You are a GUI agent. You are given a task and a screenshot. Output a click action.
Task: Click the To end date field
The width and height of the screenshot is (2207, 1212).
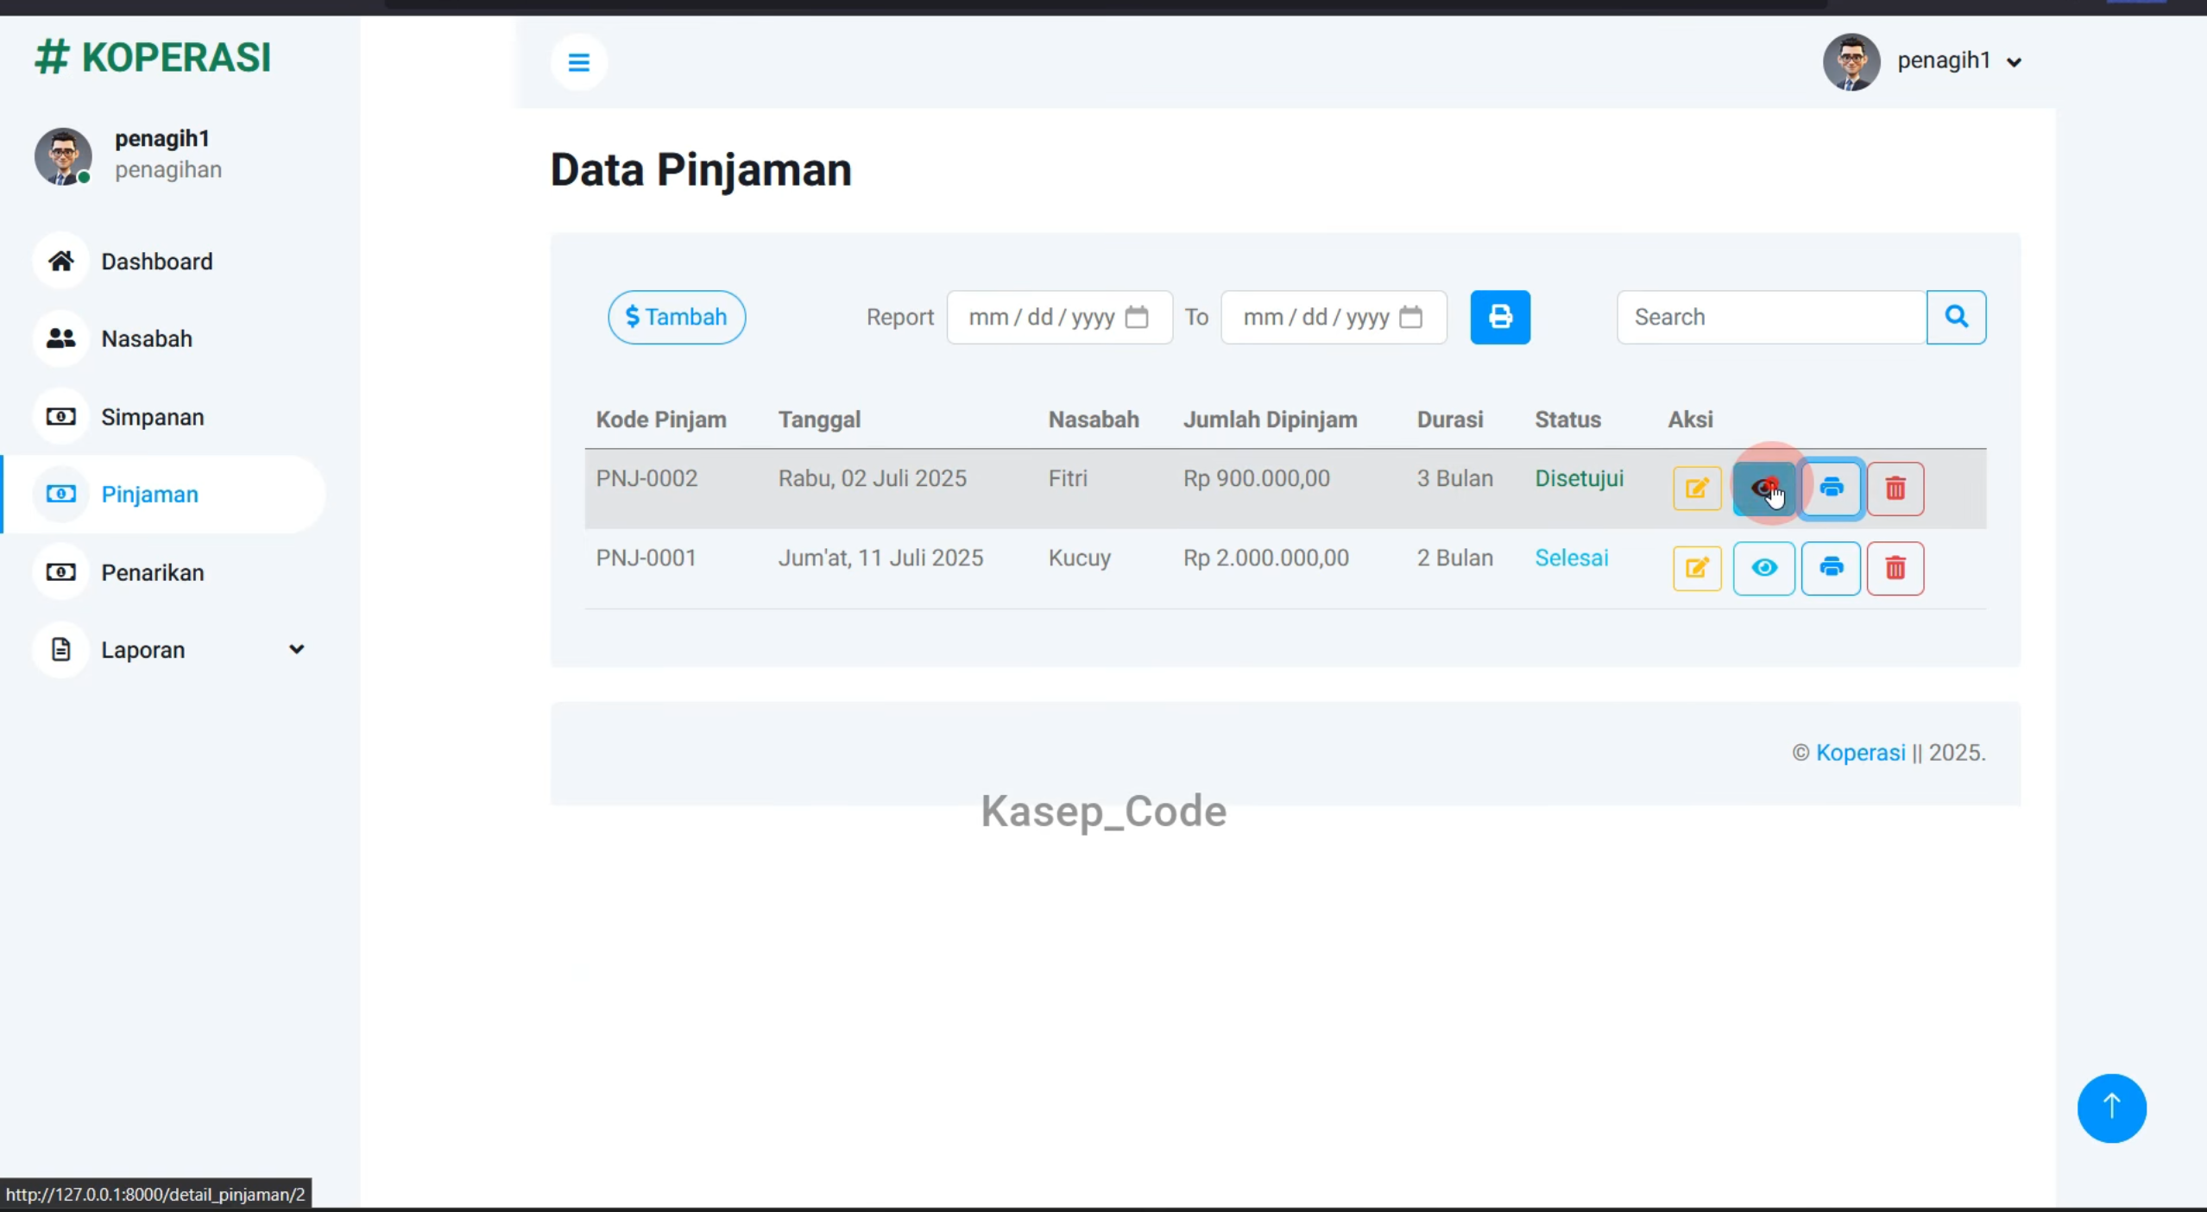pyautogui.click(x=1334, y=317)
